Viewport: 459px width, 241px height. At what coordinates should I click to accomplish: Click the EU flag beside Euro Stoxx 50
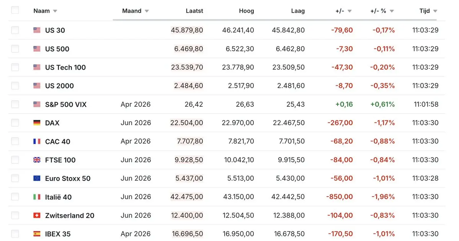click(37, 178)
